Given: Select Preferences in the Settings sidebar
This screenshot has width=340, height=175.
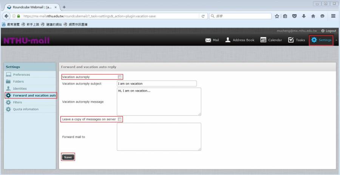Looking at the screenshot, I should (x=21, y=75).
